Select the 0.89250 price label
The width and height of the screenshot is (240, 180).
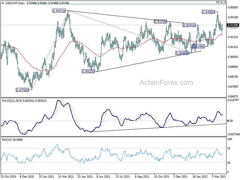(88, 71)
